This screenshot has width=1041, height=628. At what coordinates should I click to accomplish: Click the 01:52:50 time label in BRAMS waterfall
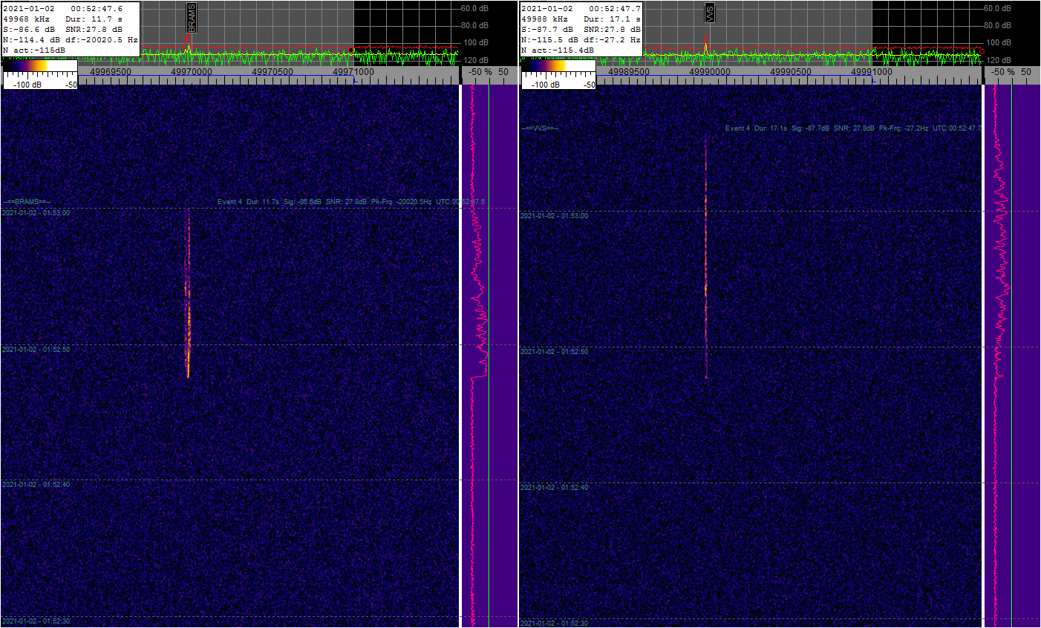pyautogui.click(x=36, y=349)
